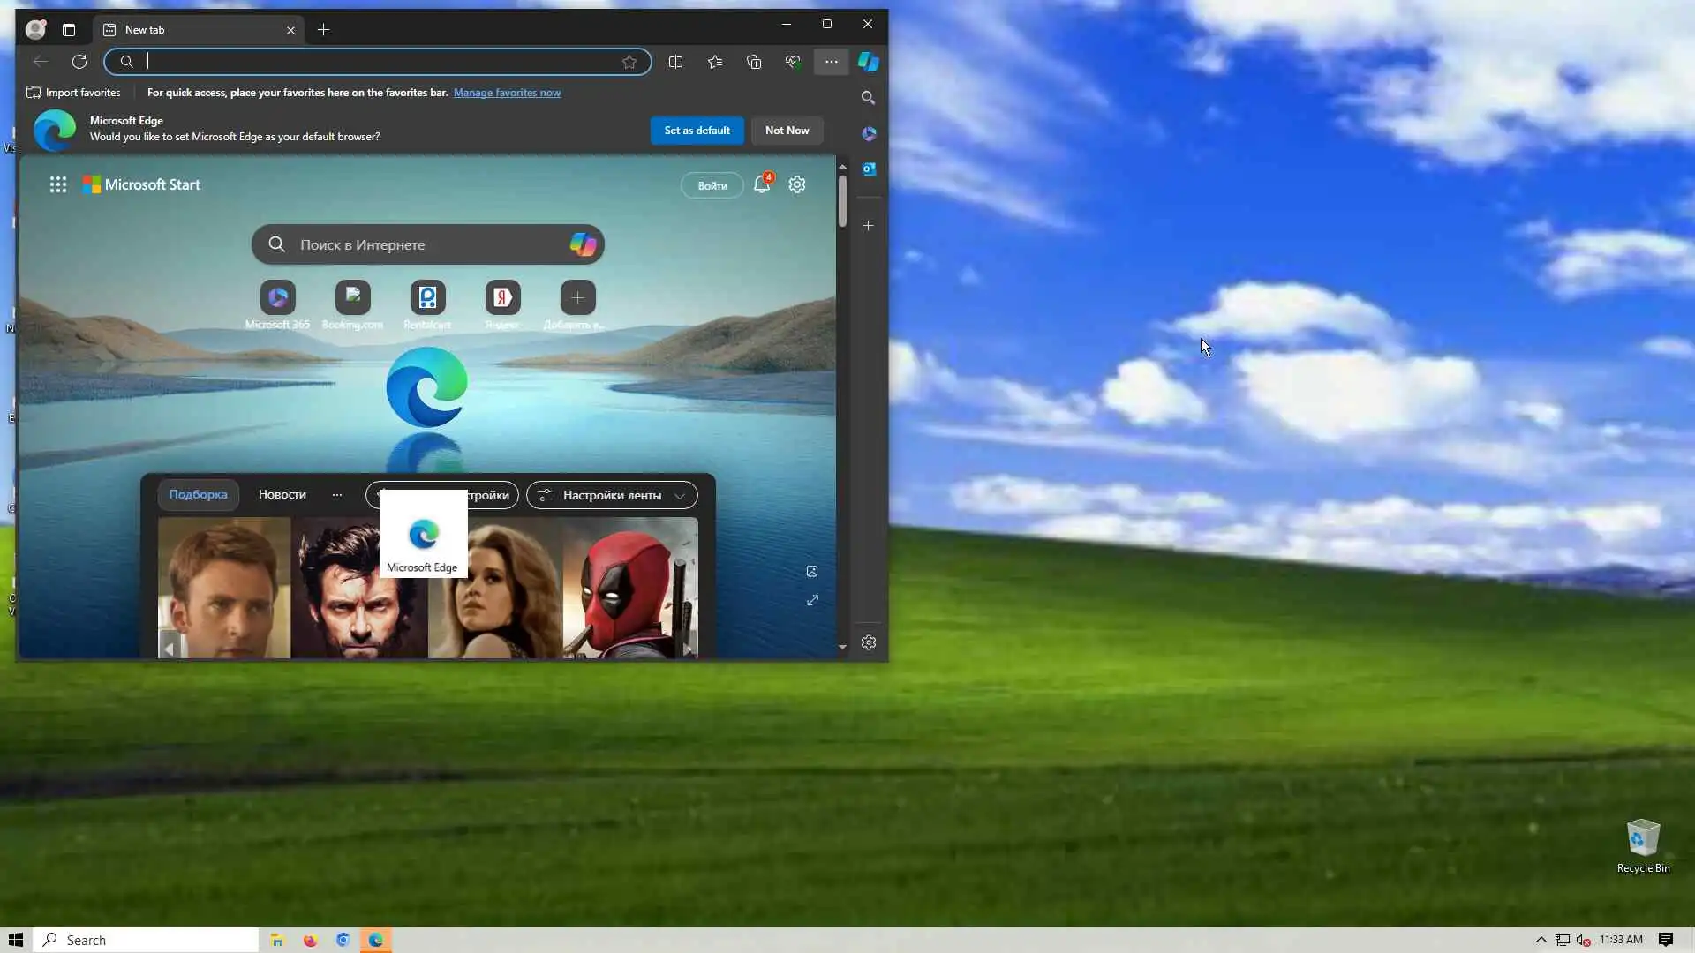The image size is (1695, 953).
Task: Click the Browser essentials heart icon
Action: 793,62
